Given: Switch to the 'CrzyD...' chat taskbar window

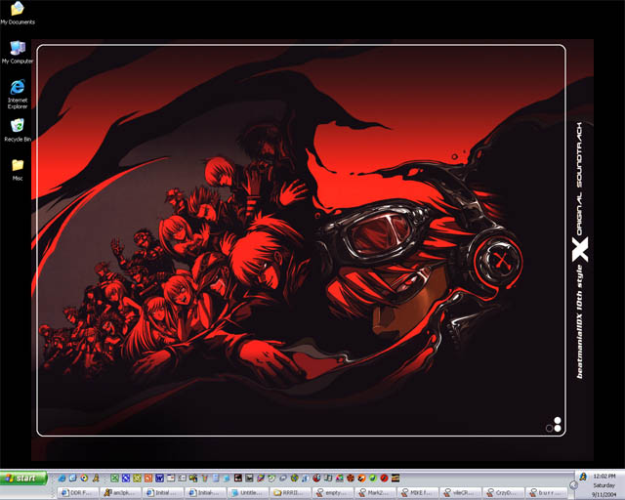Looking at the screenshot, I should pyautogui.click(x=504, y=493).
